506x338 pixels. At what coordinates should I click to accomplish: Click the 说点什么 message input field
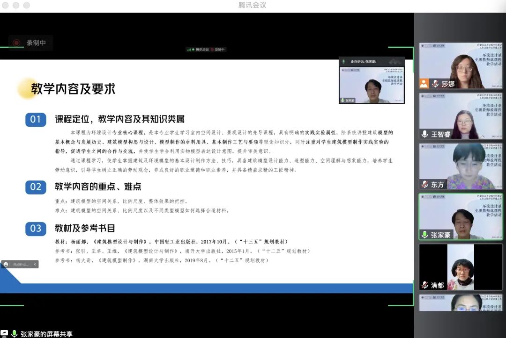tap(20, 264)
